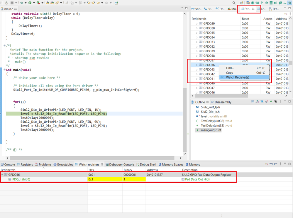This screenshot has width=293, height=218.
Task: Click the Search magnifier icon in top toolbar
Action: point(234,3)
